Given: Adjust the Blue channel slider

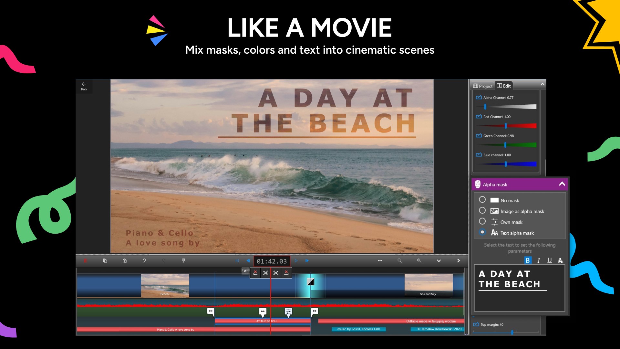Looking at the screenshot, I should (x=506, y=164).
